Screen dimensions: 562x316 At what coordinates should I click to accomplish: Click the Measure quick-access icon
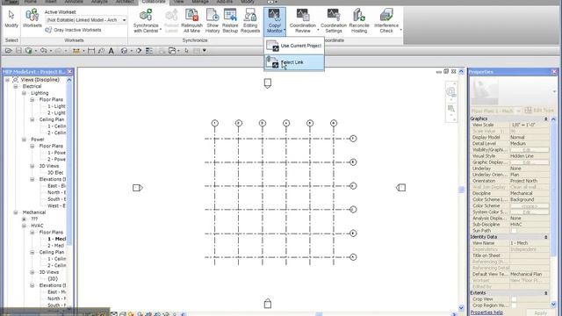76,51
